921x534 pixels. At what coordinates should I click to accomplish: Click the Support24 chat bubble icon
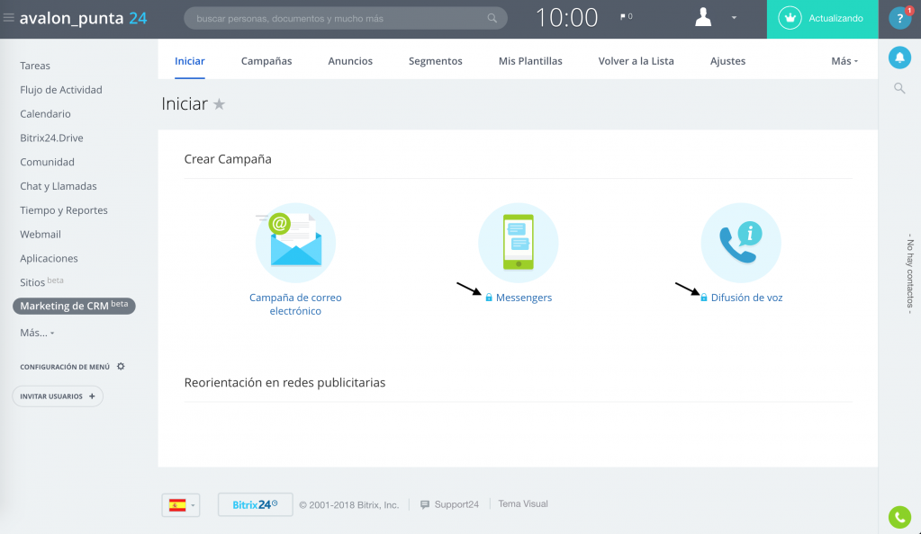[425, 504]
